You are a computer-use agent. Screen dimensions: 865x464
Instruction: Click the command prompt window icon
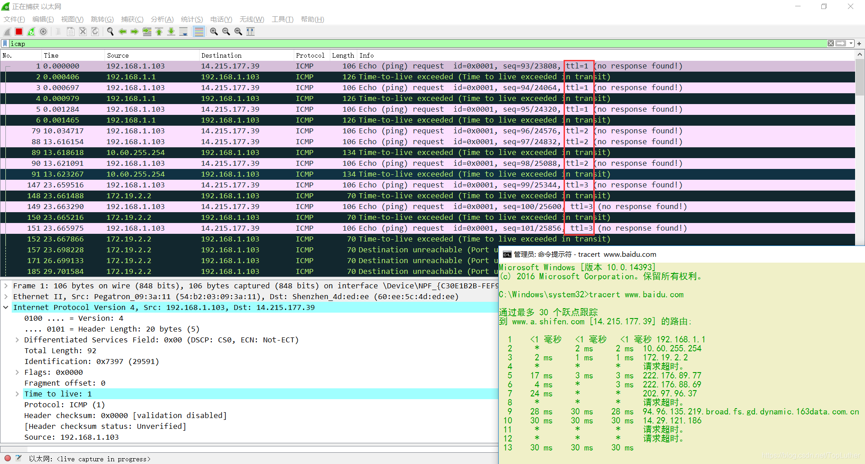coord(507,255)
